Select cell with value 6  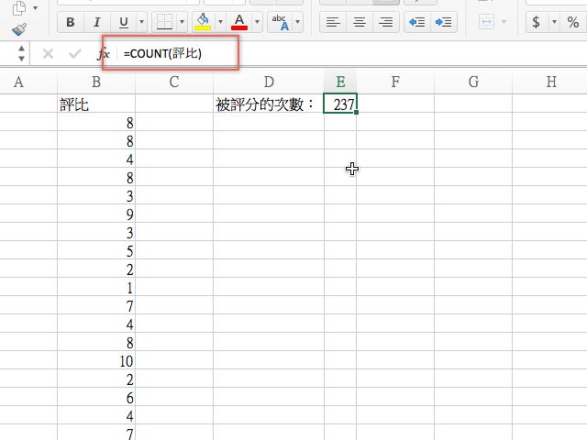coord(96,397)
